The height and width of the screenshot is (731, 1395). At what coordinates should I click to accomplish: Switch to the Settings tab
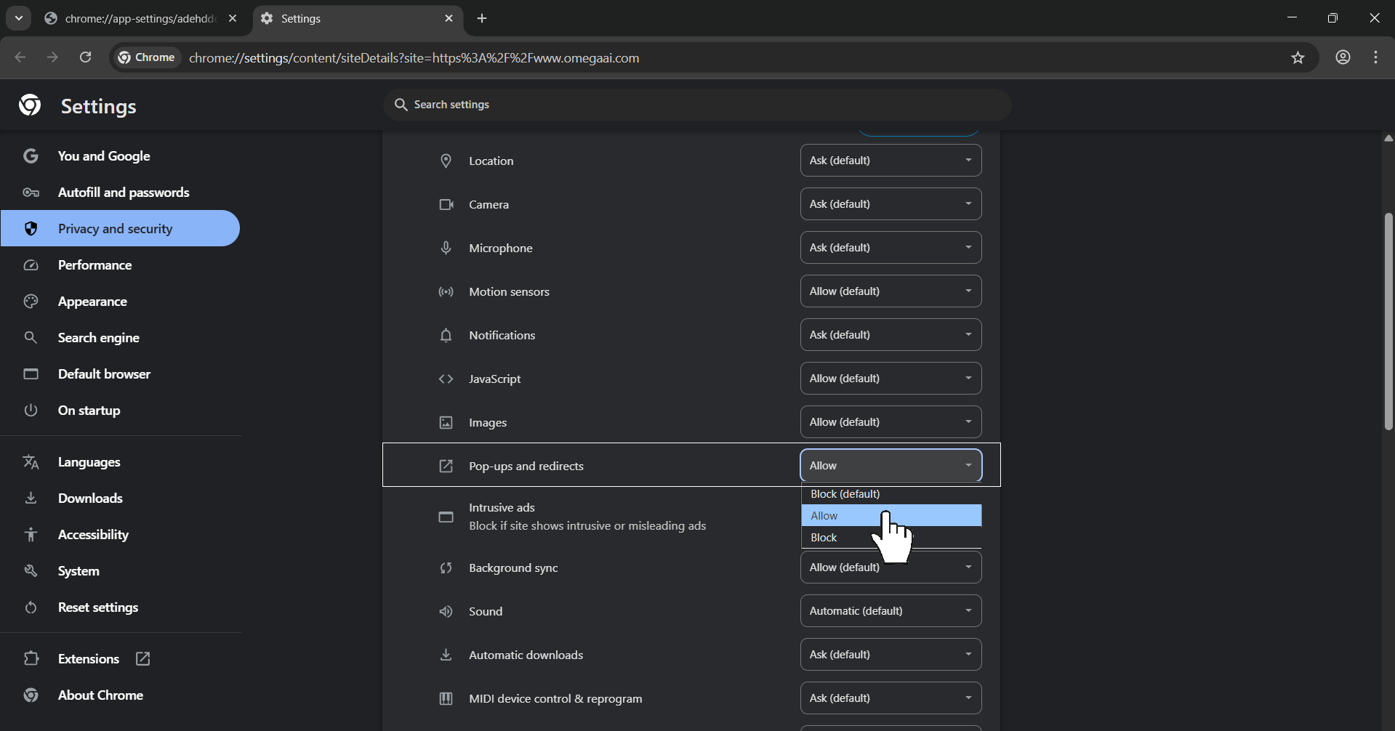coord(342,18)
